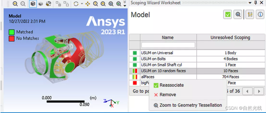266x113 pixels.
Task: Toggle the wireframe cube display icon
Action: [x=49, y=4]
